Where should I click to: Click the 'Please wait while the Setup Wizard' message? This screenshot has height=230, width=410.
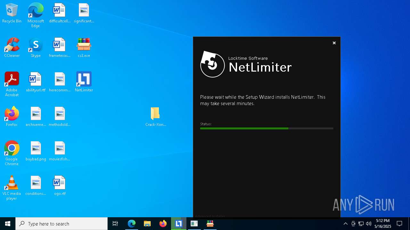[x=263, y=100]
